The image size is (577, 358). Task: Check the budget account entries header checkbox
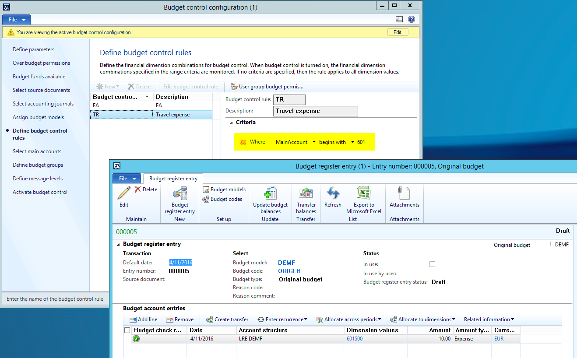(x=127, y=330)
